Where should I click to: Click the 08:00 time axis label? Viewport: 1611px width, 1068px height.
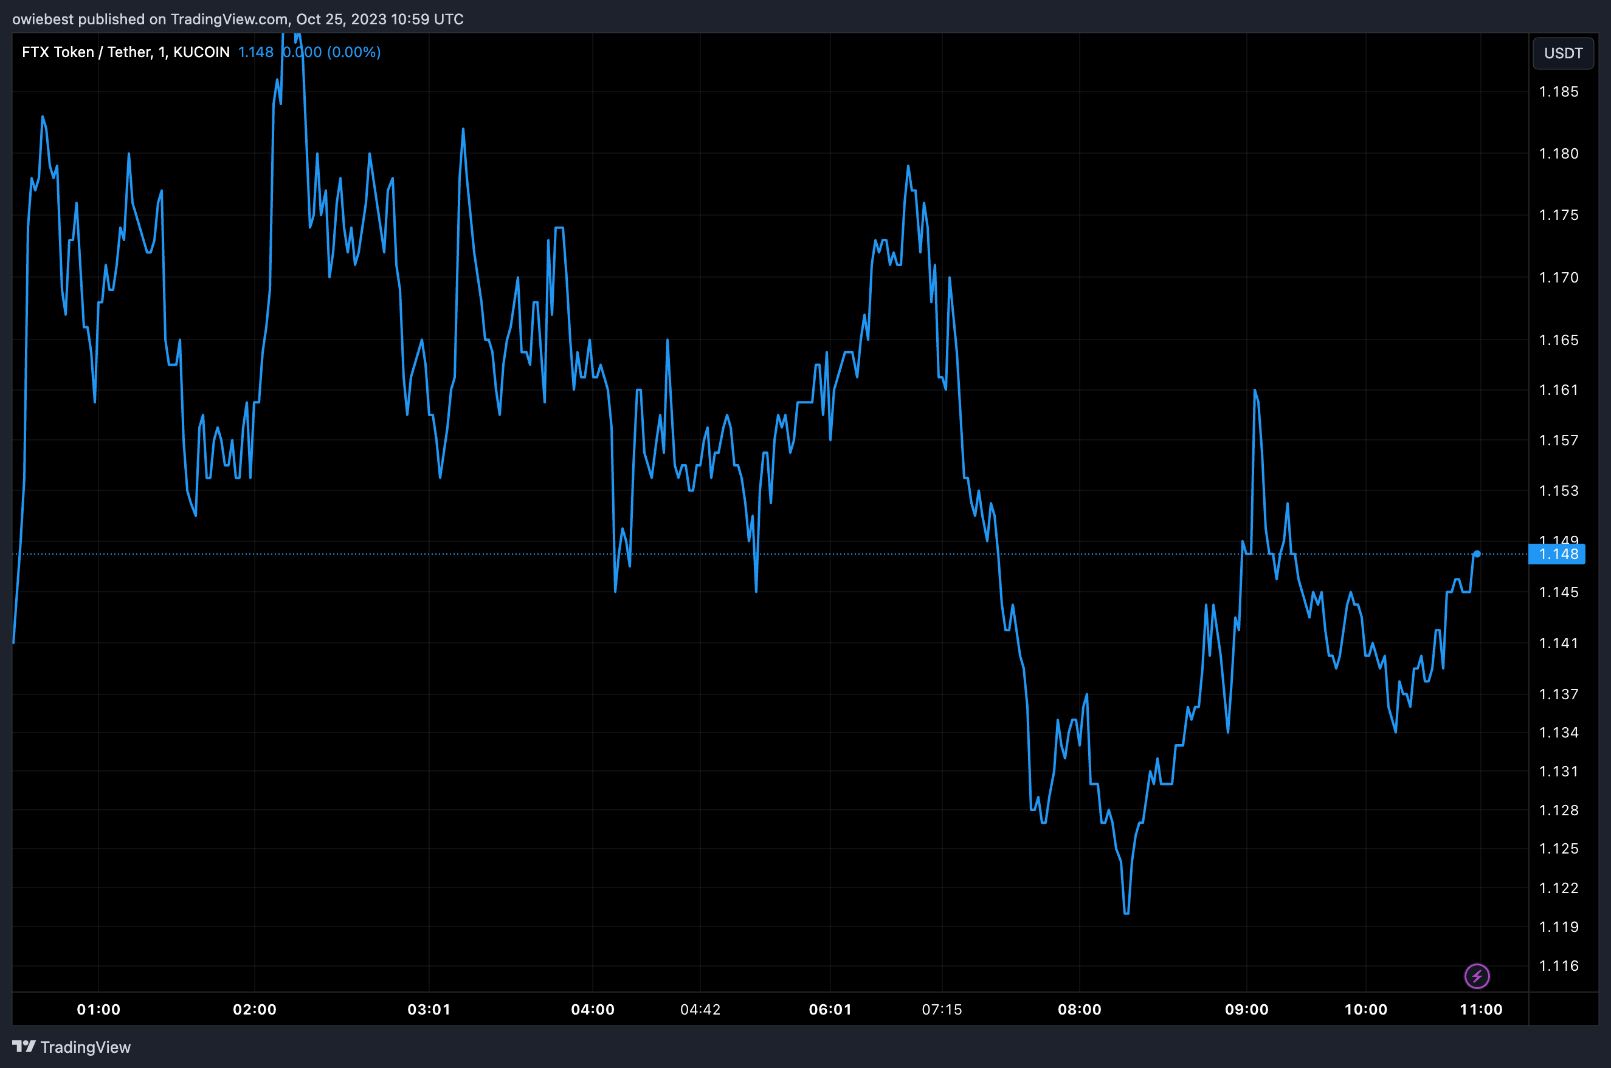point(1080,1010)
